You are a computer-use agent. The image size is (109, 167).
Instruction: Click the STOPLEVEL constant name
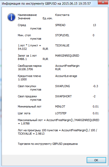62,35
